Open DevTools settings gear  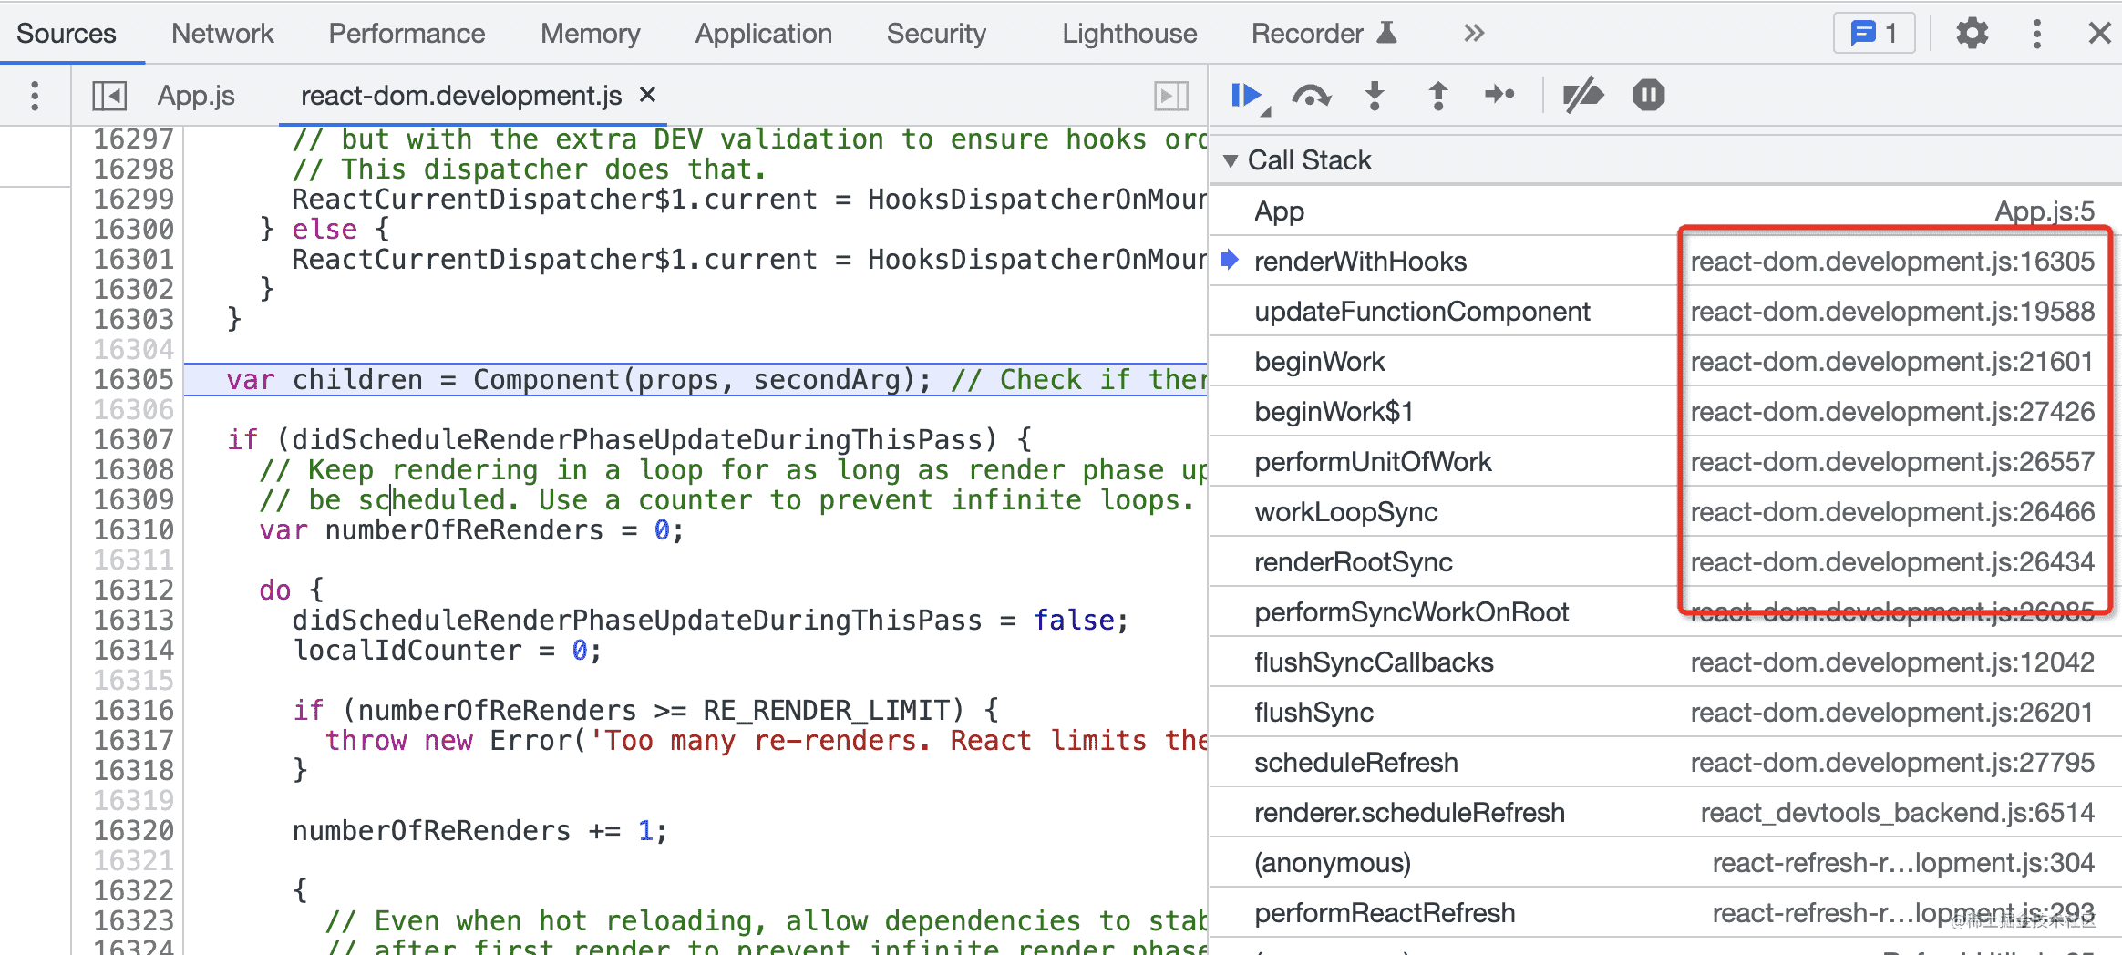pyautogui.click(x=1972, y=34)
